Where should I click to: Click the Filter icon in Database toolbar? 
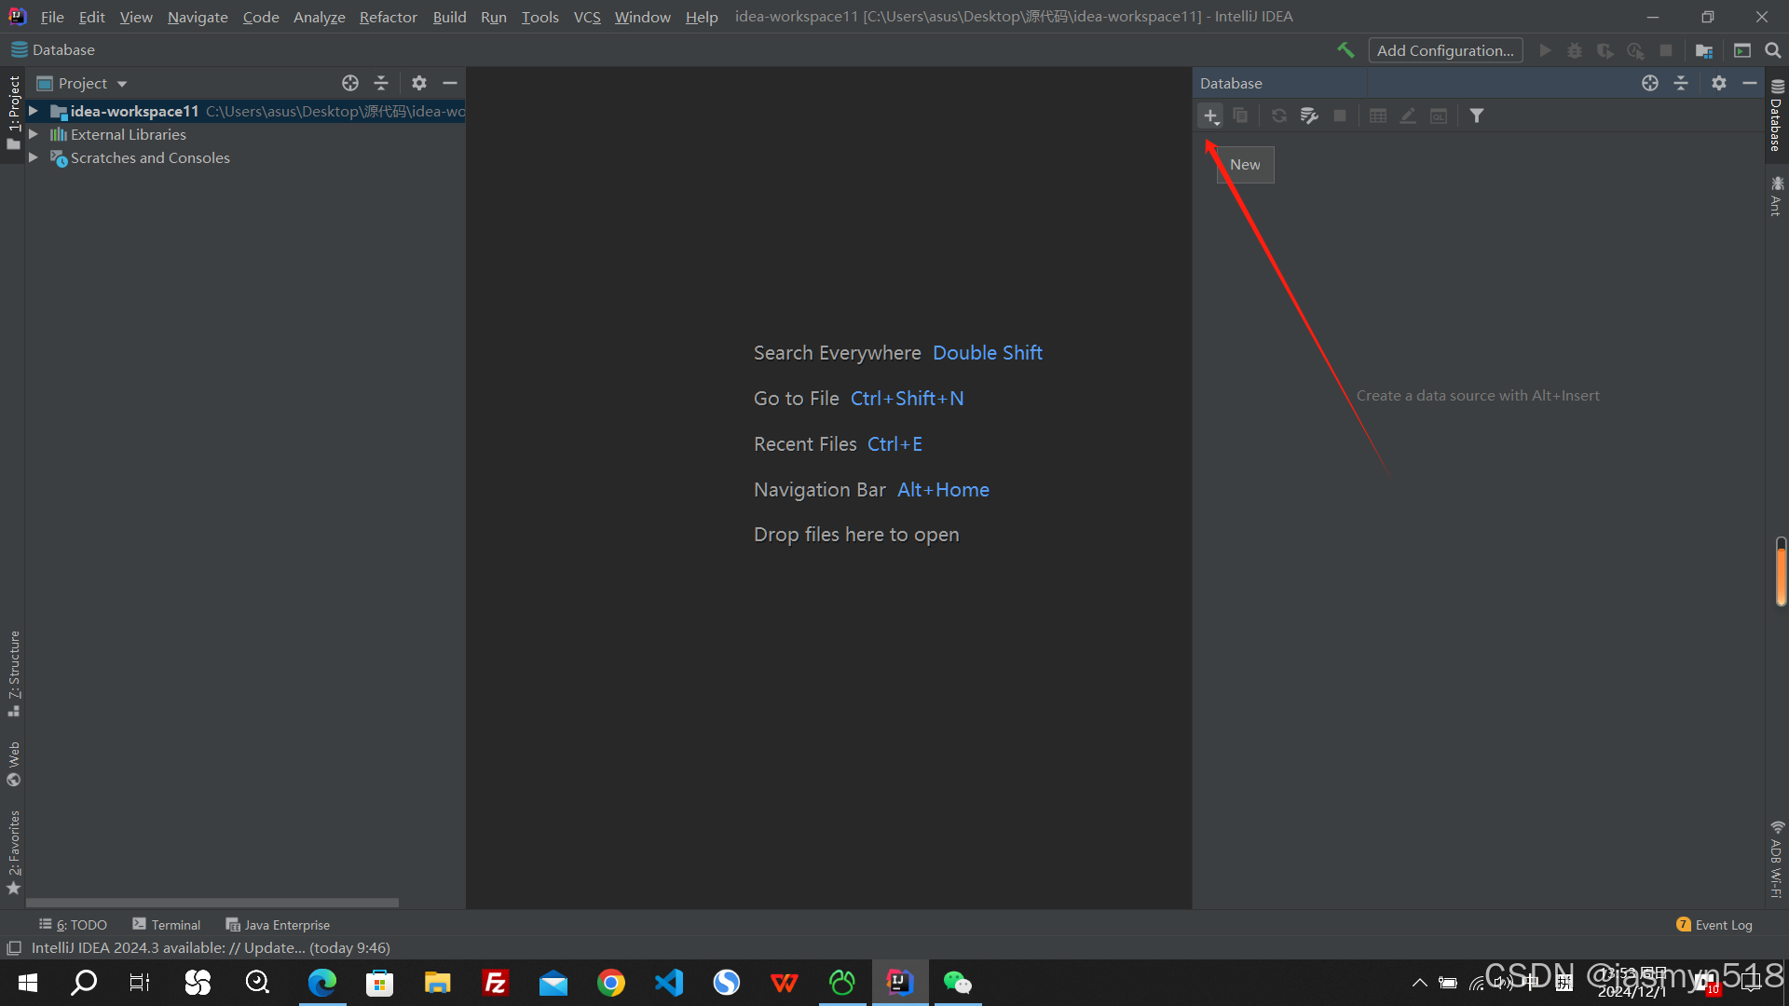click(1477, 116)
